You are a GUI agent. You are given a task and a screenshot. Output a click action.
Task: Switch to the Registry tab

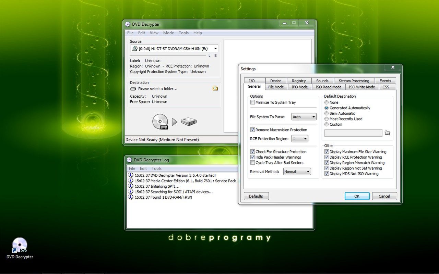point(299,81)
